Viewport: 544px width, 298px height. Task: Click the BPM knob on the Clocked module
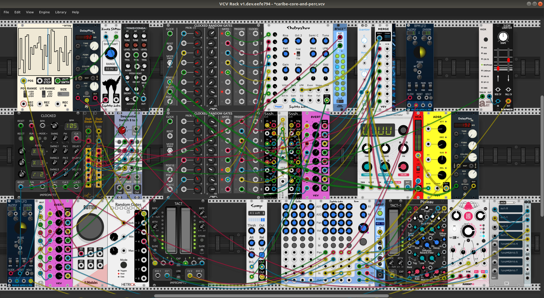[x=54, y=125]
